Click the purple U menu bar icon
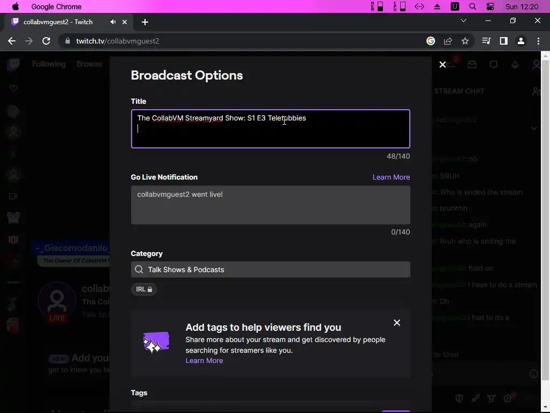This screenshot has height=413, width=550. coord(454,6)
